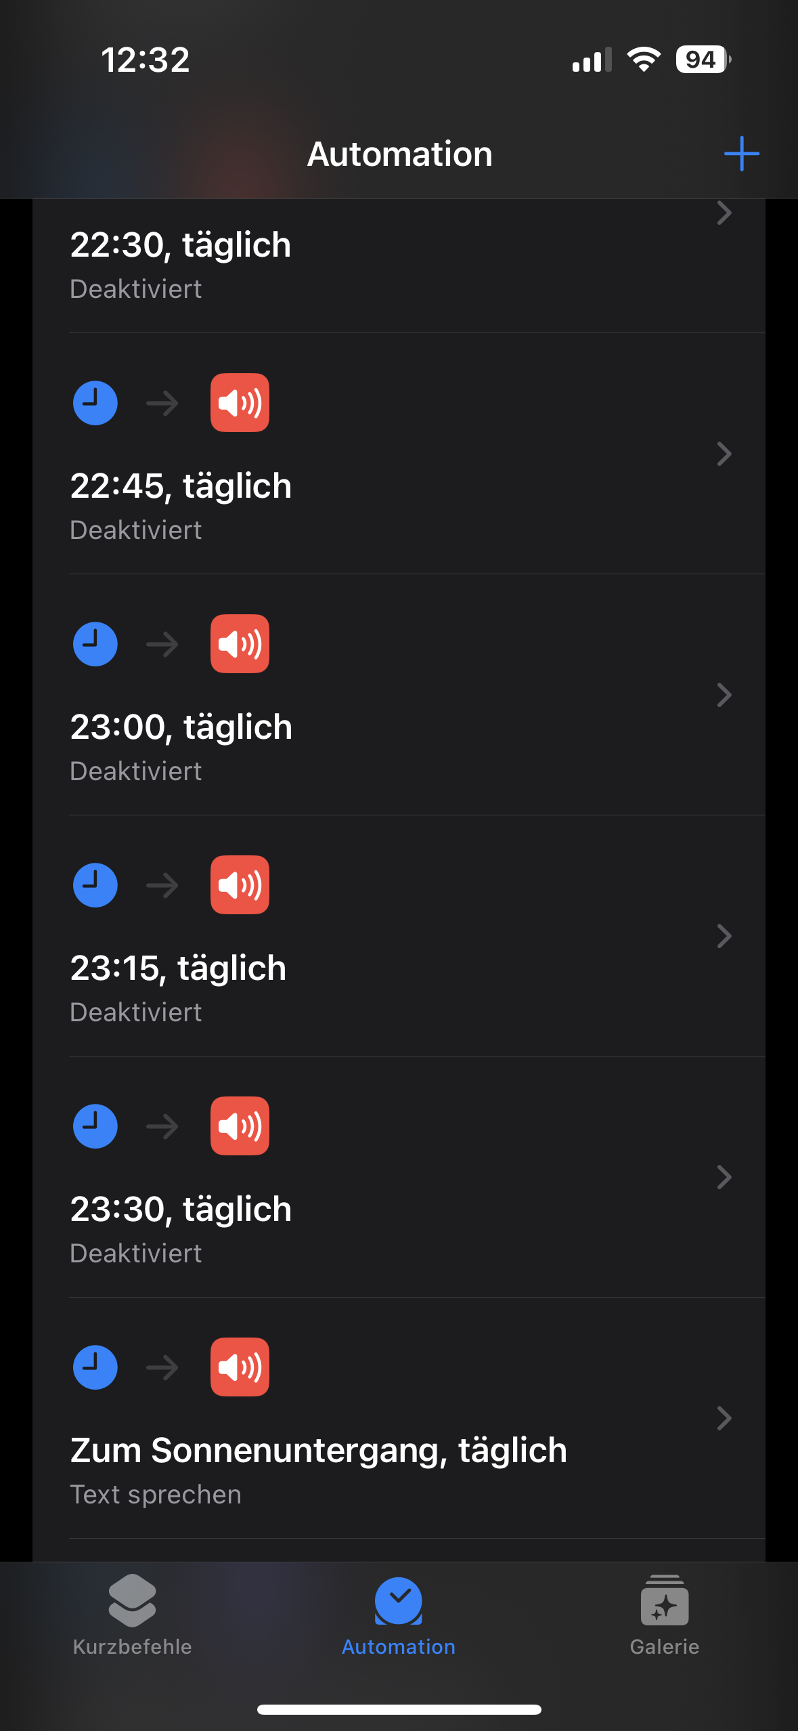Tap the red speaker icon for 23:15
Image resolution: width=798 pixels, height=1731 pixels.
pyautogui.click(x=240, y=885)
